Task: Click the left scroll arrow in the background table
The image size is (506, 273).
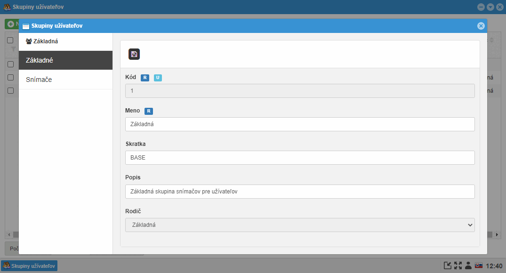Action: (x=9, y=234)
